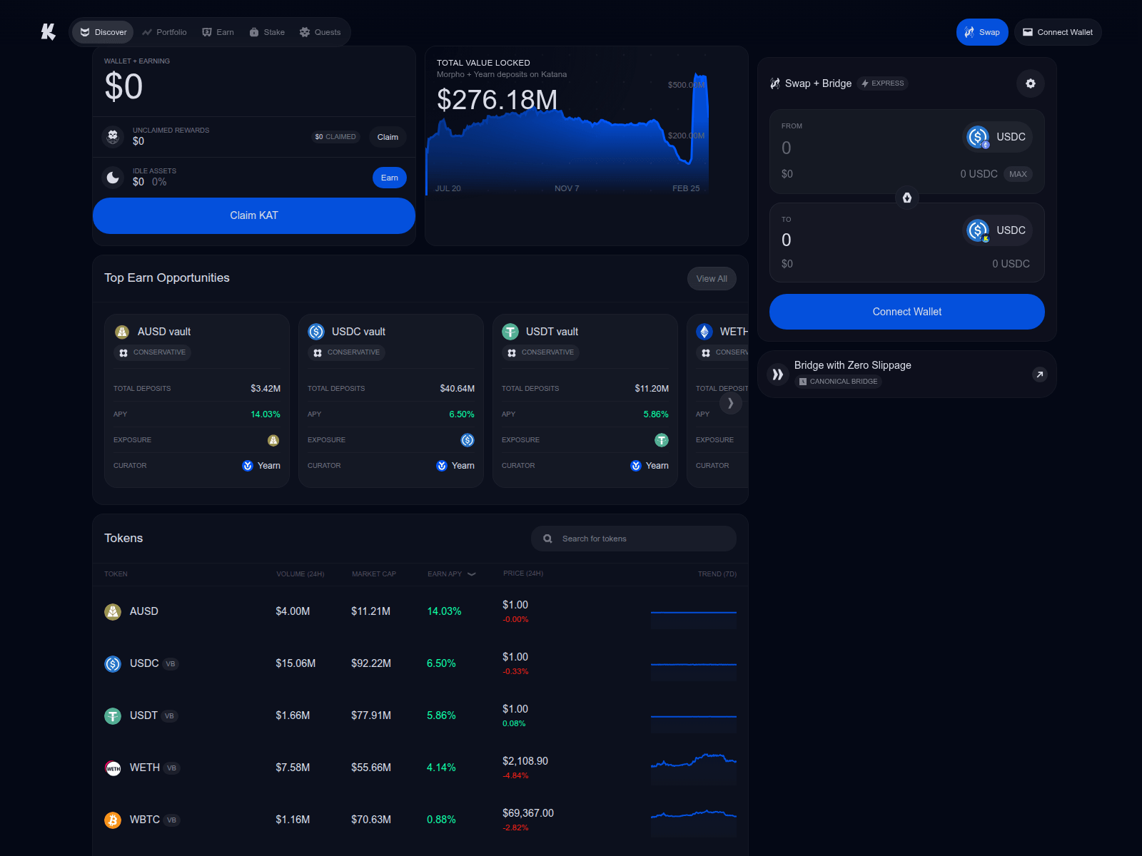Click the WBTC bitcoin token icon
The height and width of the screenshot is (856, 1142).
[x=113, y=820]
